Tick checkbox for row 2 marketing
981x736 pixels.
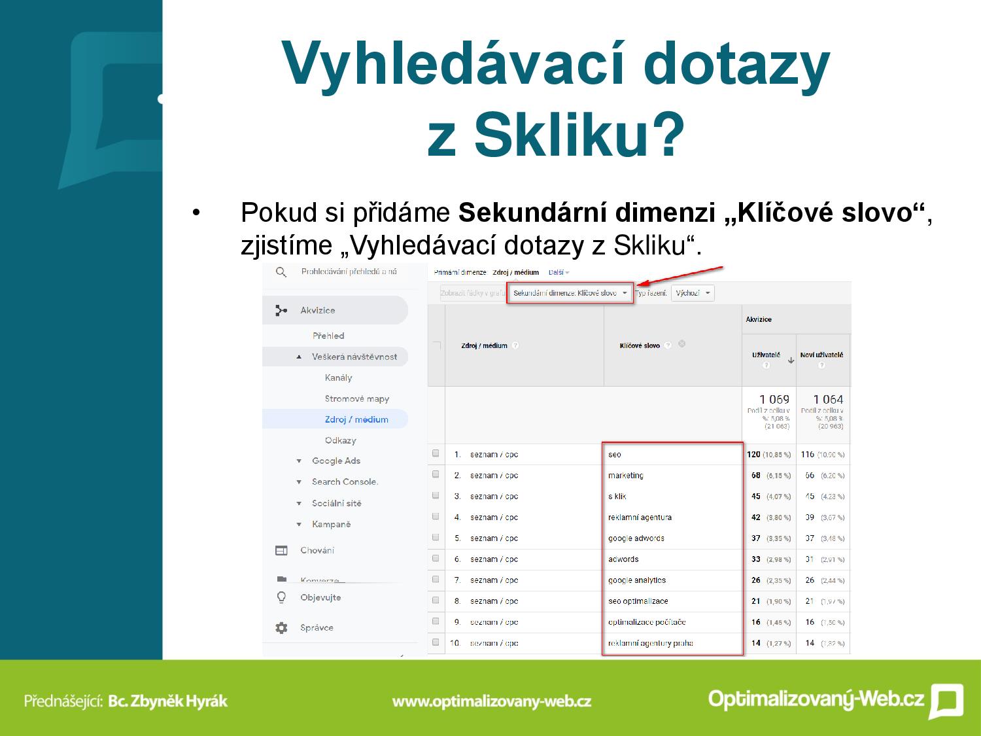pos(436,474)
